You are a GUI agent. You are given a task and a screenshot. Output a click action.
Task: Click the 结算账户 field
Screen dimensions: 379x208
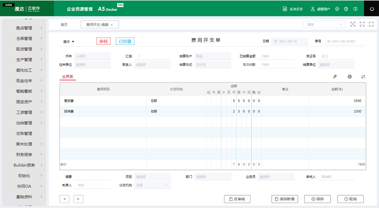(x=213, y=56)
